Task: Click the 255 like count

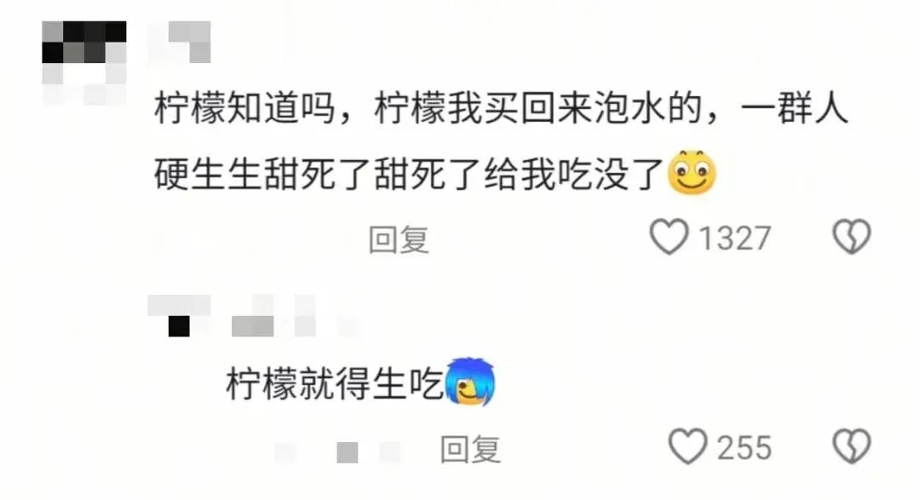Action: point(744,448)
